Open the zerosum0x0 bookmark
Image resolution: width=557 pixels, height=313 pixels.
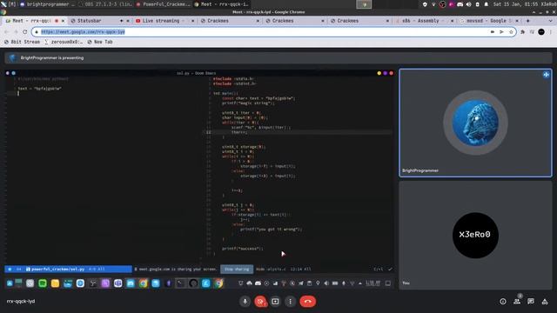64,42
